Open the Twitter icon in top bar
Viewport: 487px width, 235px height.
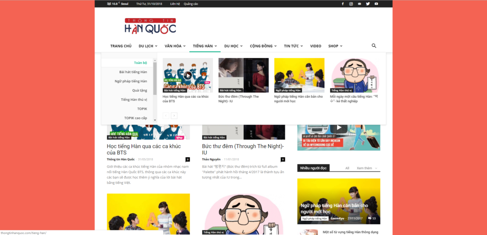tap(368, 4)
